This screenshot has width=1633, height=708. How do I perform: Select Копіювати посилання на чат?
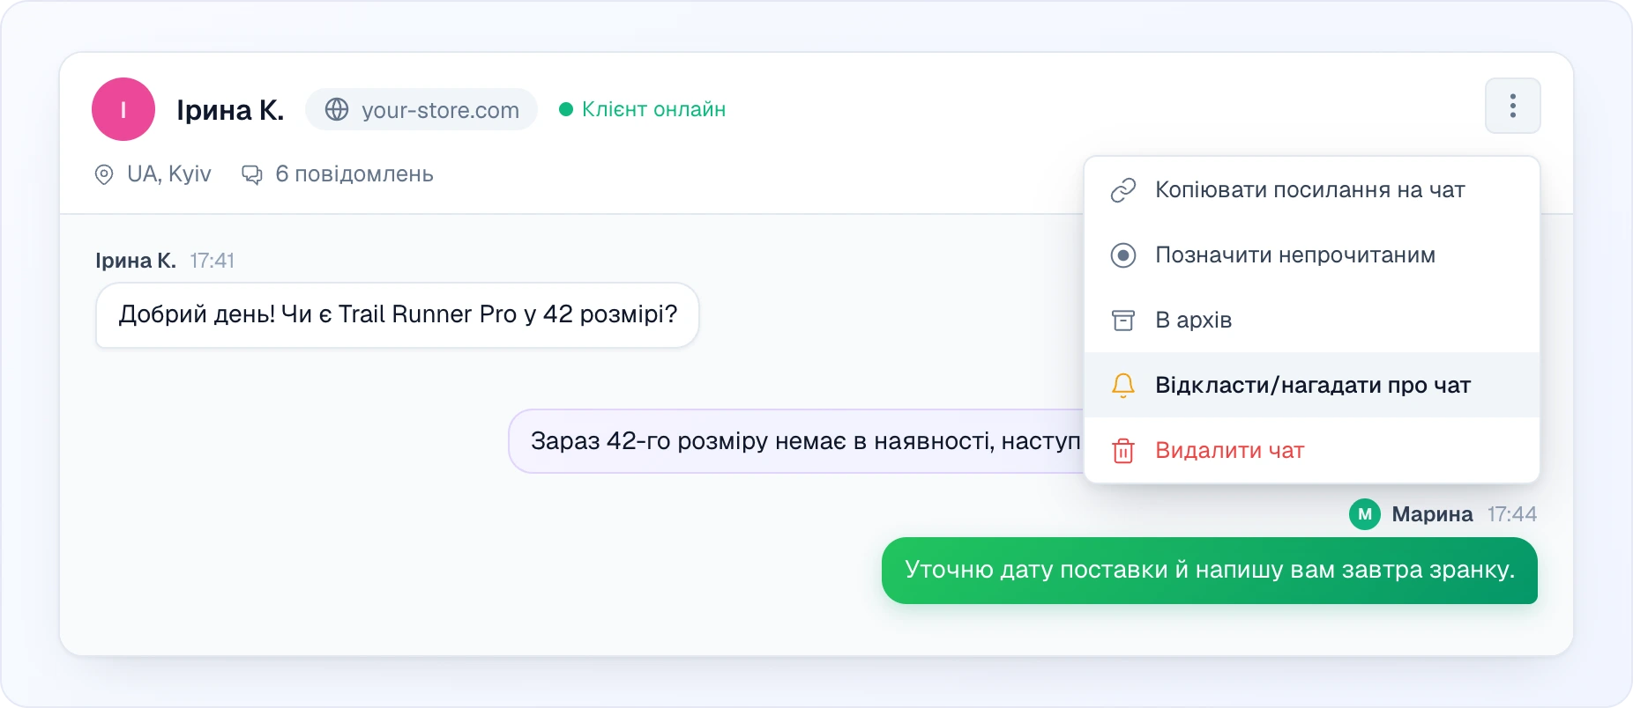pyautogui.click(x=1312, y=190)
